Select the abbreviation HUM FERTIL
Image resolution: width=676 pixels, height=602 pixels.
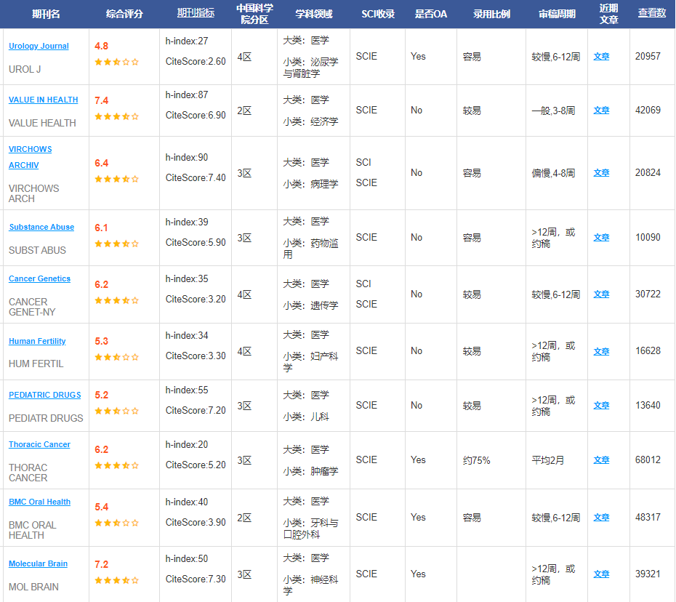36,364
